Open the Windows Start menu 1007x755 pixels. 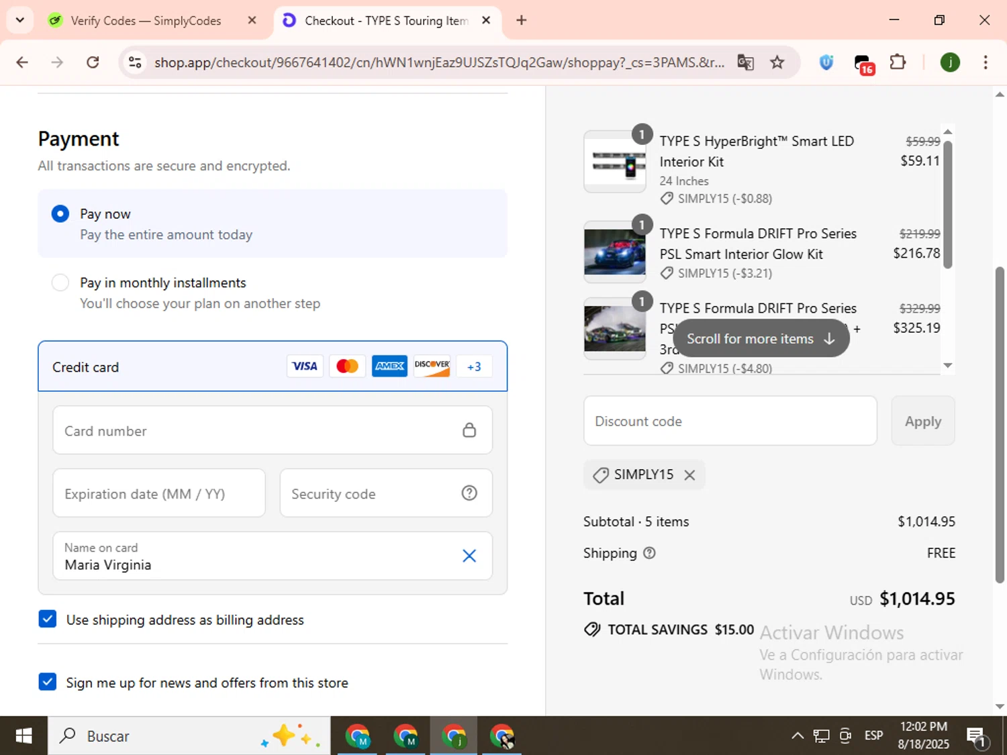coord(23,736)
